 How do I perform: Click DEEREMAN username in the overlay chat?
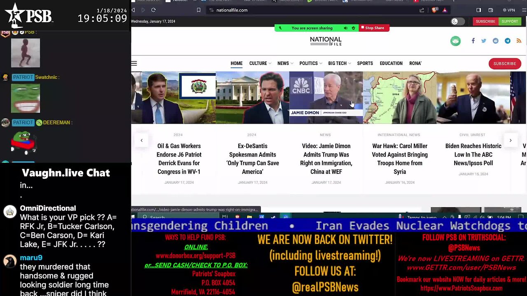point(57,123)
